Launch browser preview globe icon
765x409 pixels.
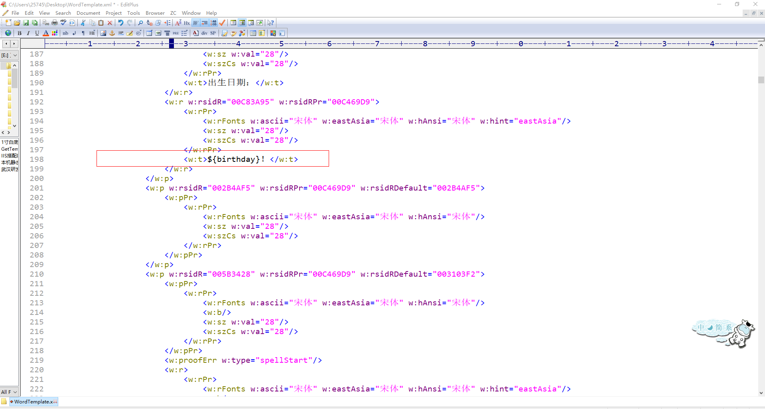(8, 33)
